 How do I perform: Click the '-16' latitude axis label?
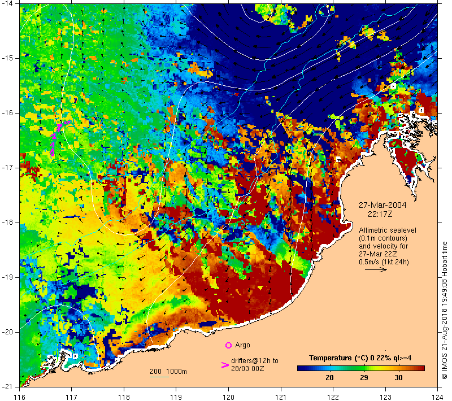tap(7, 113)
